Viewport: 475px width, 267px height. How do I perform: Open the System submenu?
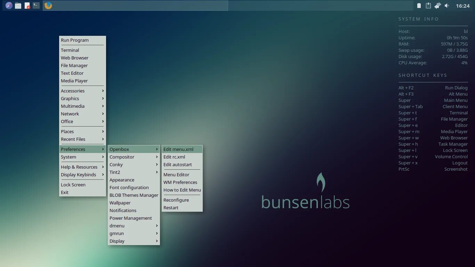pos(82,157)
